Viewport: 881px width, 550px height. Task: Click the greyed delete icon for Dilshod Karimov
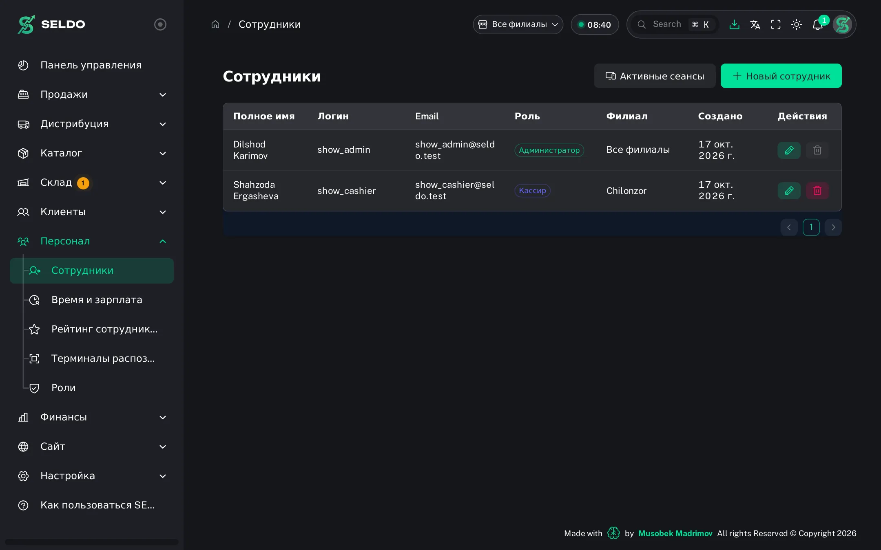tap(817, 150)
